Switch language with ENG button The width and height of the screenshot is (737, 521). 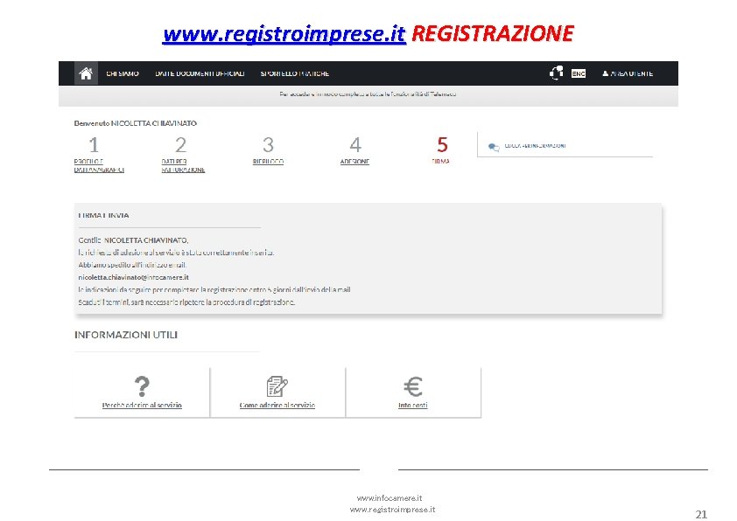tap(578, 73)
